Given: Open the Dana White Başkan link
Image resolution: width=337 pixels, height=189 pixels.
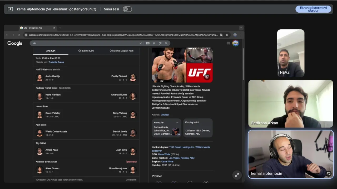Looking at the screenshot, I should 167,162.
